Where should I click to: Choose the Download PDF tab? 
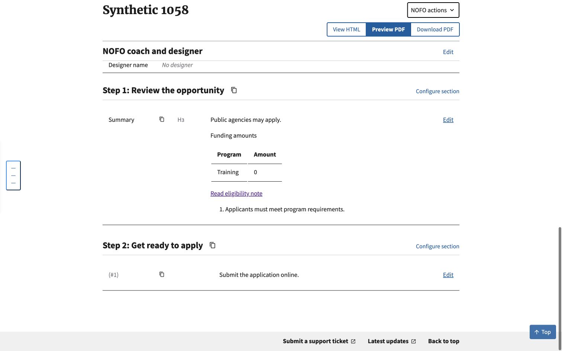435,29
